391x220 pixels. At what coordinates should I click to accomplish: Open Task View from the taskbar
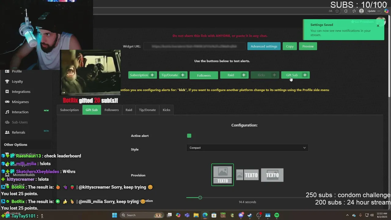169,215
